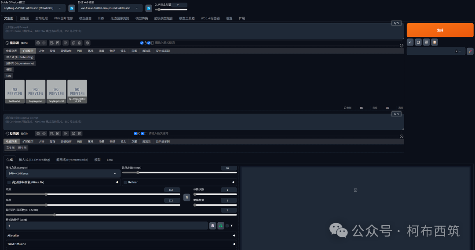Screen dimensions: 475x250
Task: Toggle the first checkbox beside the negative keyword input
Action: [x=135, y=133]
